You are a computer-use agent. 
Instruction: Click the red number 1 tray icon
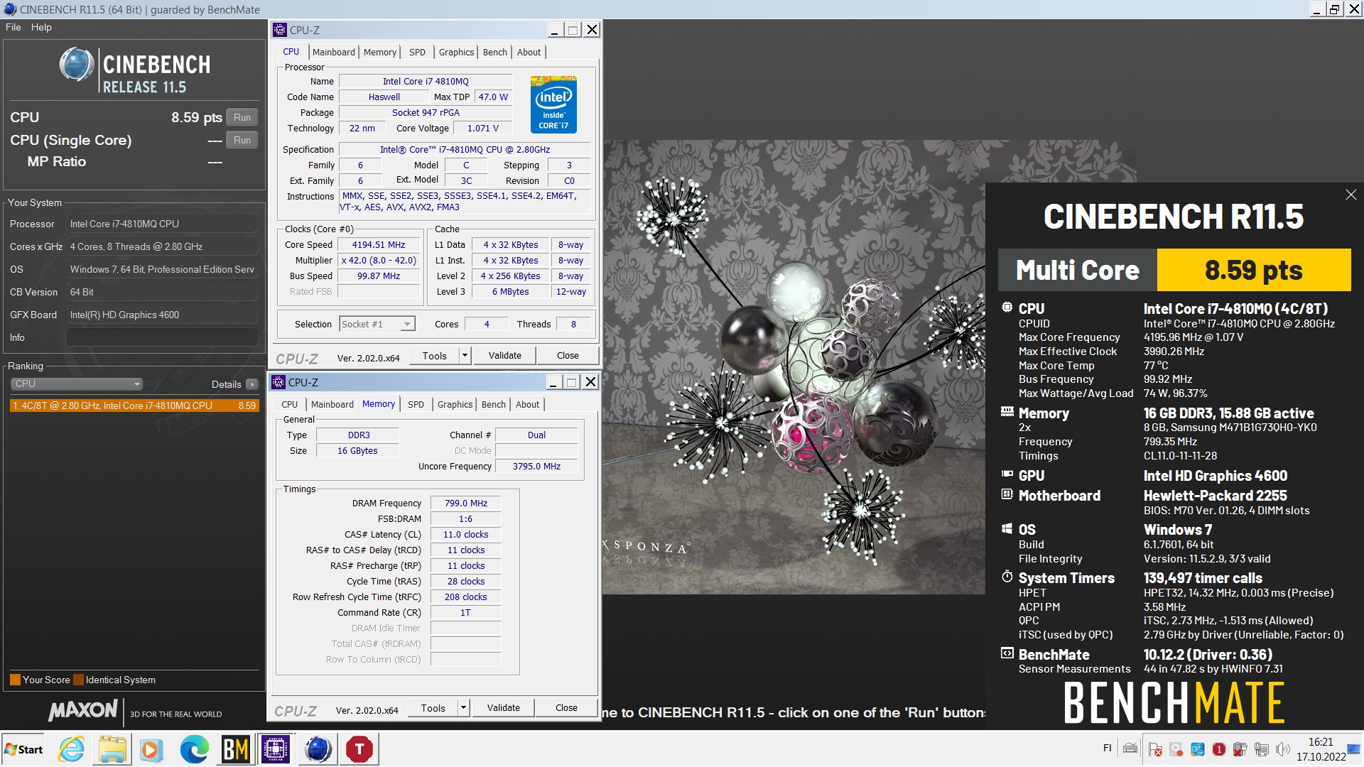pos(1219,749)
